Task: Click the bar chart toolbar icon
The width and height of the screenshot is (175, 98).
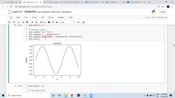Action: pos(84,22)
